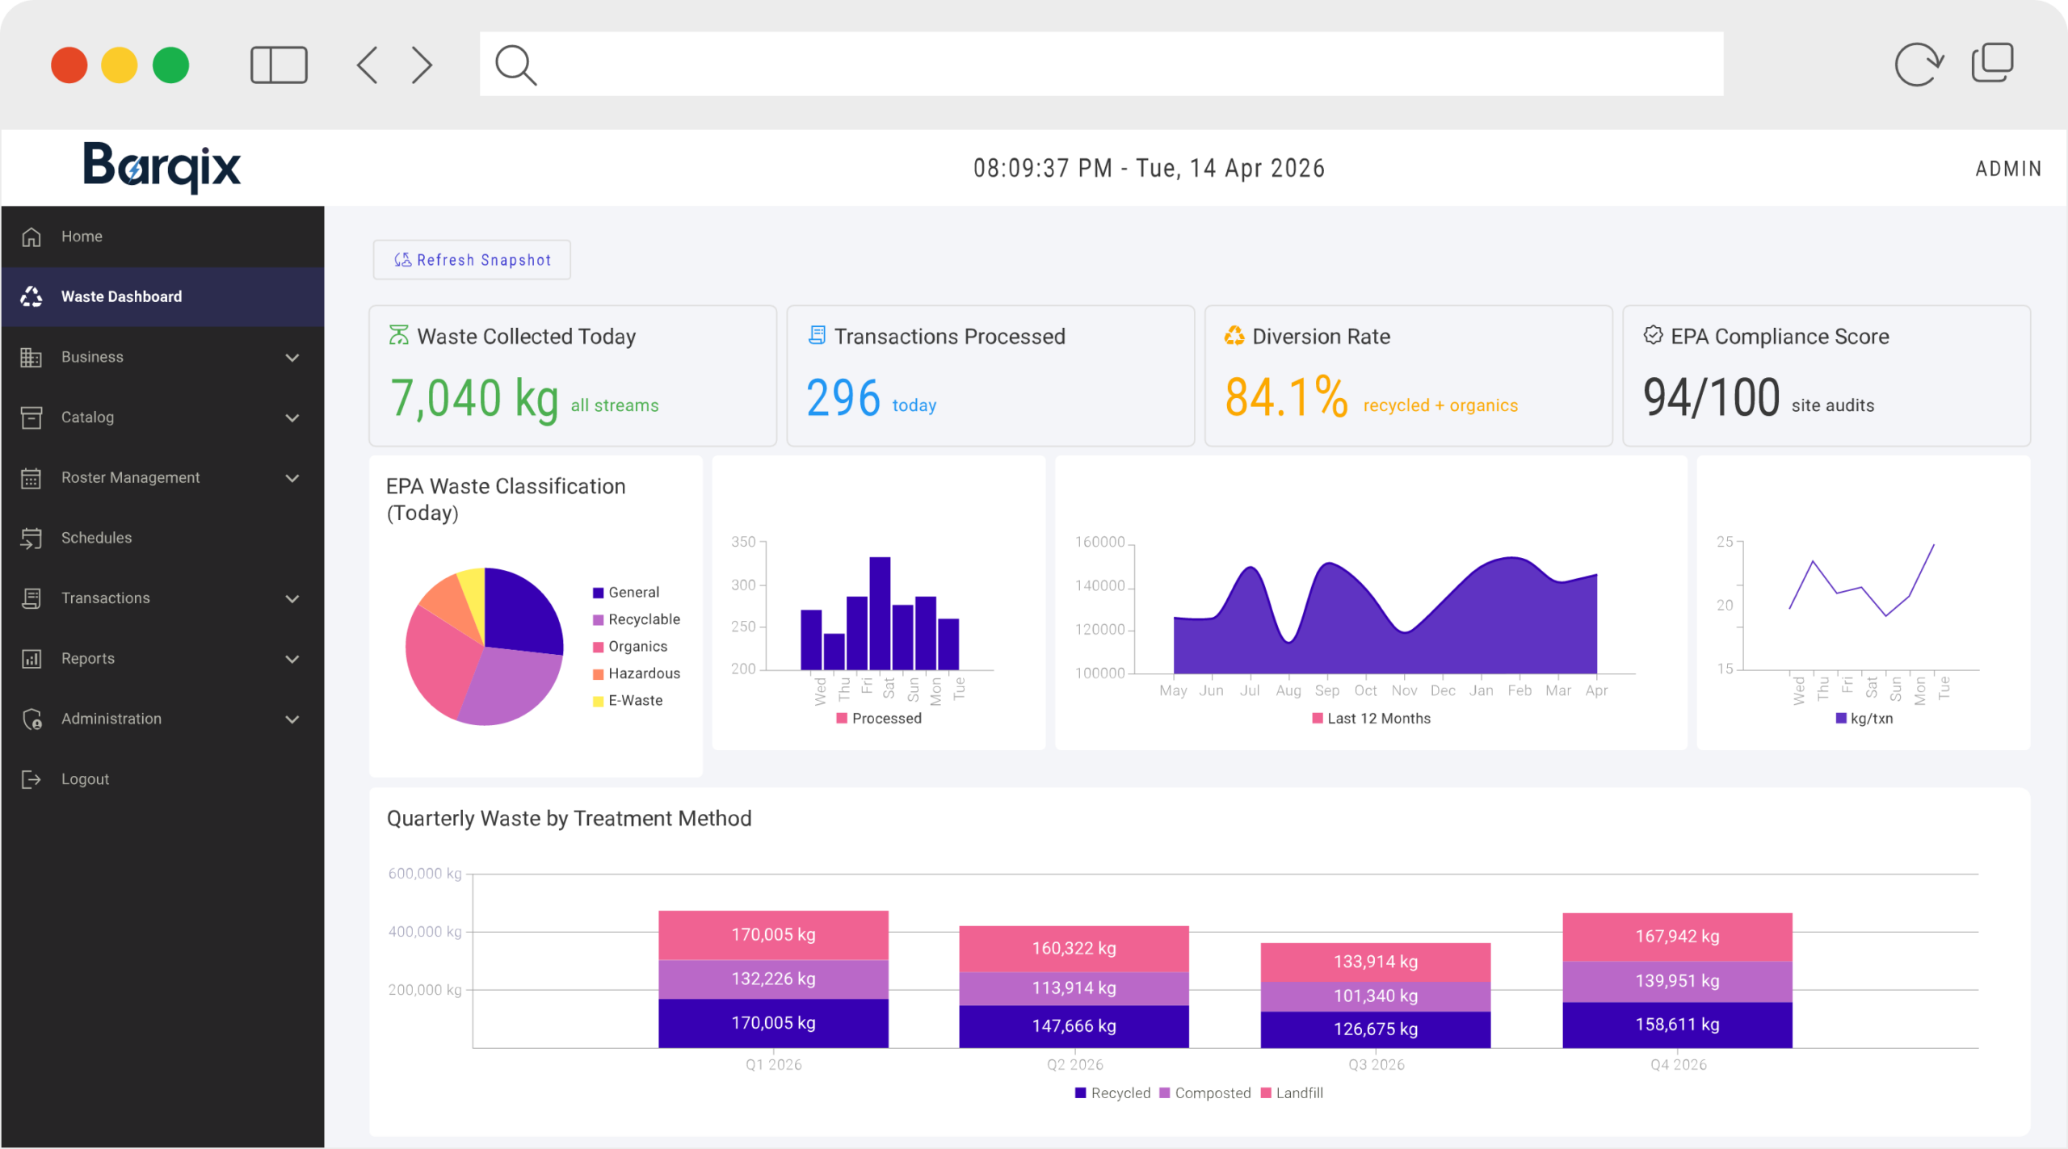Screen dimensions: 2068x1149
Task: Click the ADMIN user label
Action: (x=2008, y=169)
